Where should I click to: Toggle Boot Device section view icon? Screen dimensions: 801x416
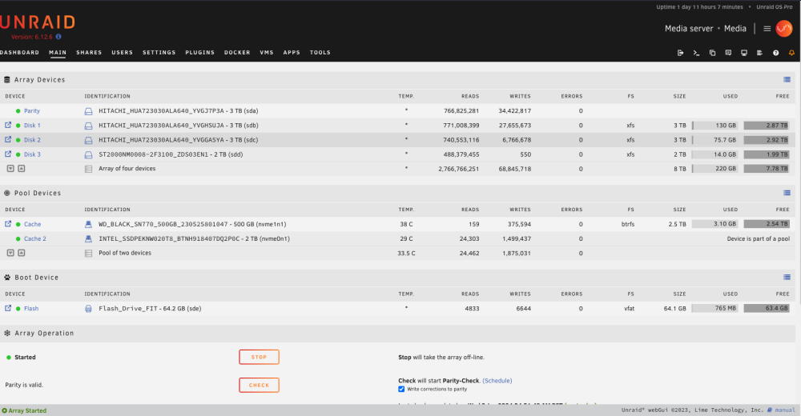[787, 277]
